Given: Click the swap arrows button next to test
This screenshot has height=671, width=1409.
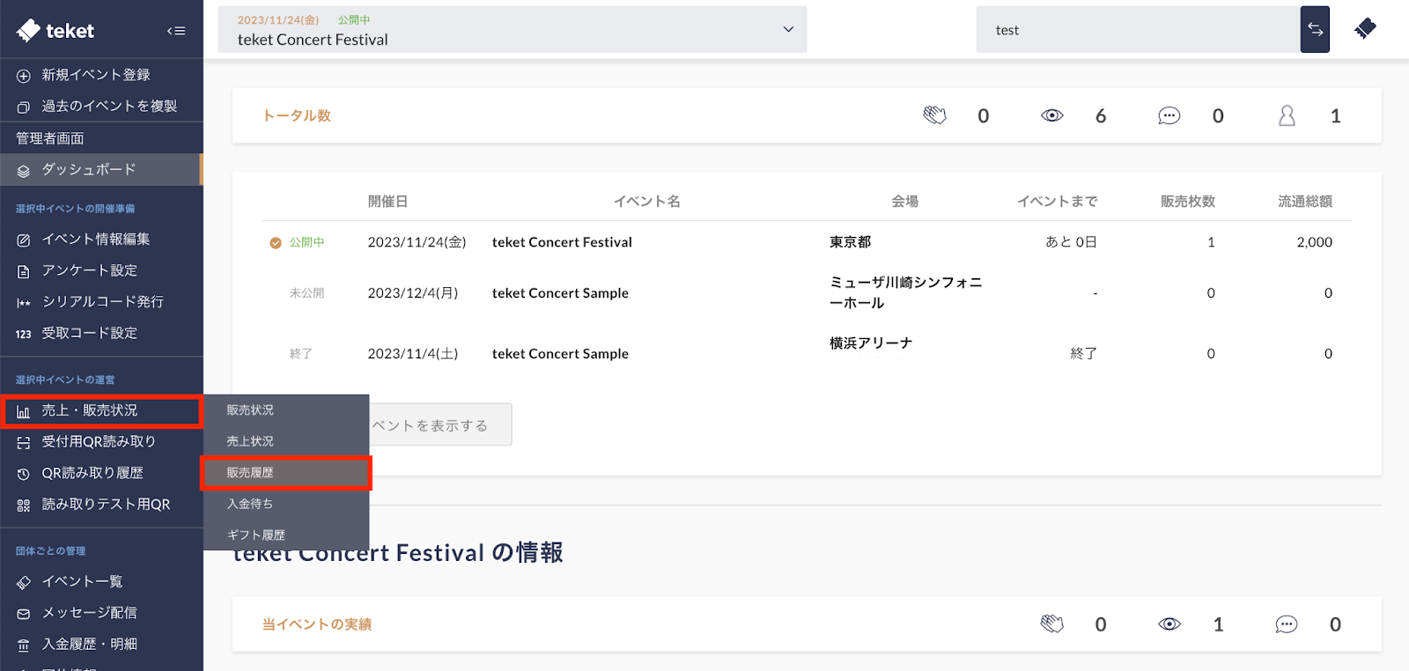Looking at the screenshot, I should click(1315, 29).
